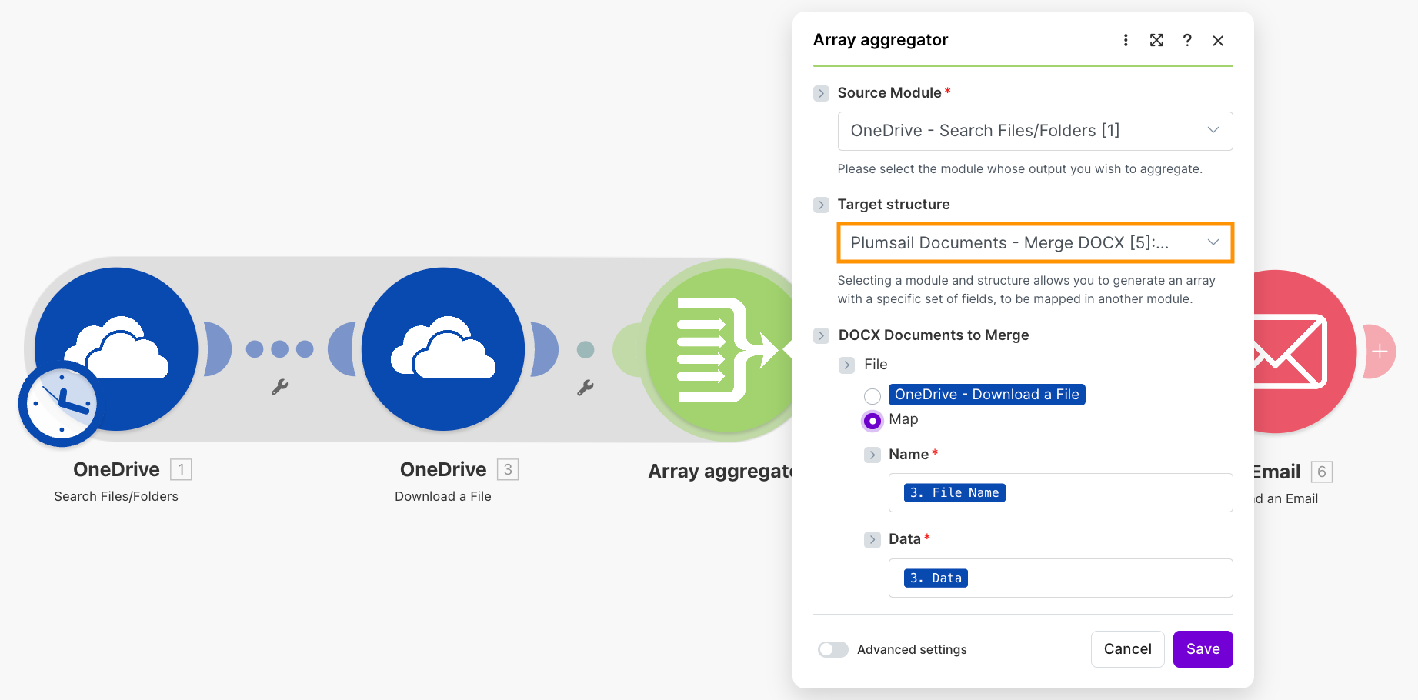Click the OneDrive Download a File module icon

[x=443, y=348]
